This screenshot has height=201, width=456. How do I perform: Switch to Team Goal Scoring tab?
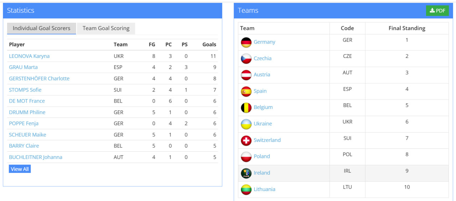pyautogui.click(x=106, y=28)
